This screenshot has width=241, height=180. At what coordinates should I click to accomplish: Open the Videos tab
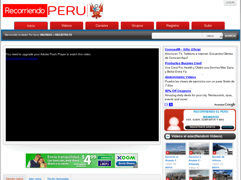coord(67,25)
